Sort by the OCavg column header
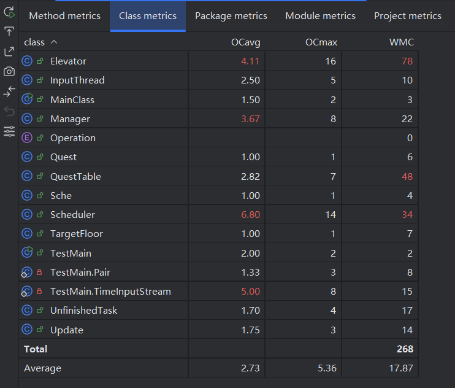The height and width of the screenshot is (388, 455). coord(245,42)
